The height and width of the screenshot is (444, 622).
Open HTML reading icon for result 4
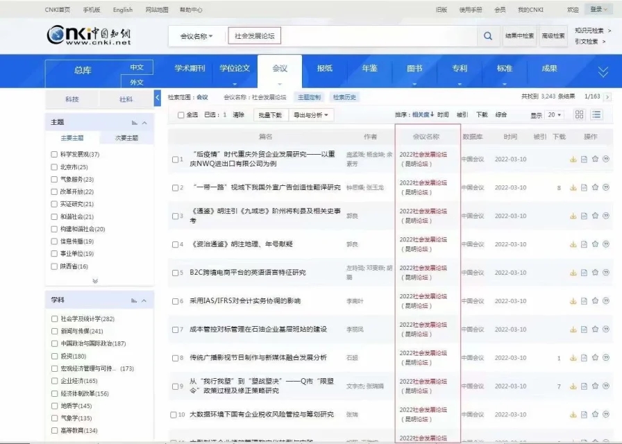(584, 244)
